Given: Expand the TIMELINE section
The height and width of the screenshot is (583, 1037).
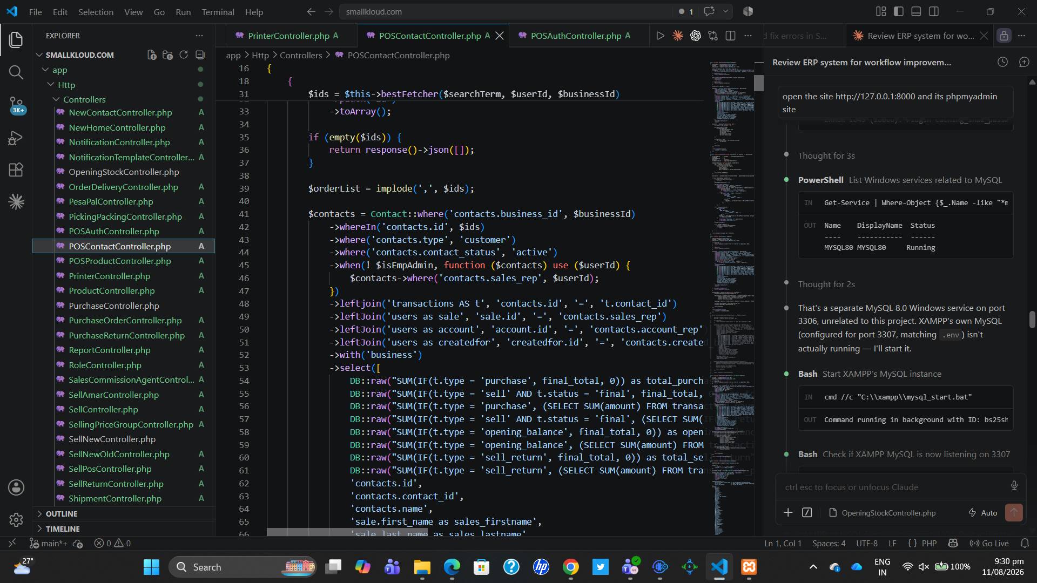Looking at the screenshot, I should point(63,529).
